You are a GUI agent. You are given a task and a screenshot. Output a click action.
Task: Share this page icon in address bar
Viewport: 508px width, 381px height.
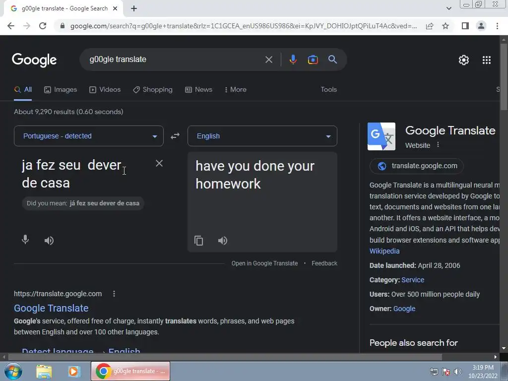tap(430, 26)
